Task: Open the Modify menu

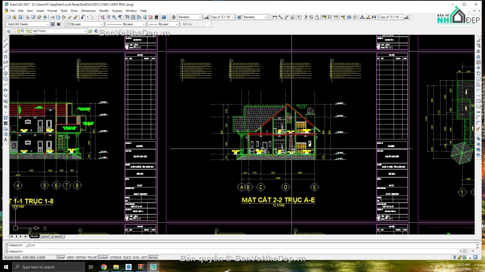Action: click(x=104, y=11)
